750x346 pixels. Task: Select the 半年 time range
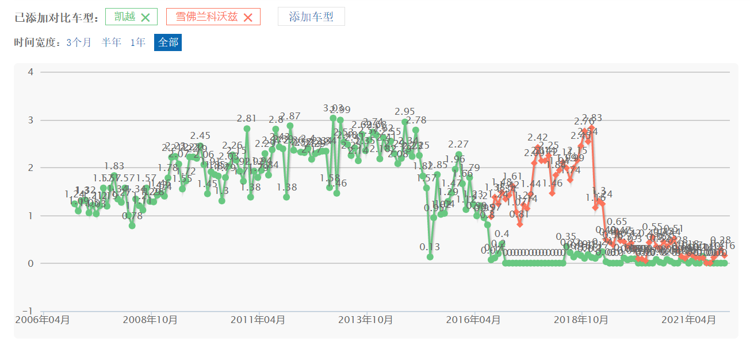point(112,42)
